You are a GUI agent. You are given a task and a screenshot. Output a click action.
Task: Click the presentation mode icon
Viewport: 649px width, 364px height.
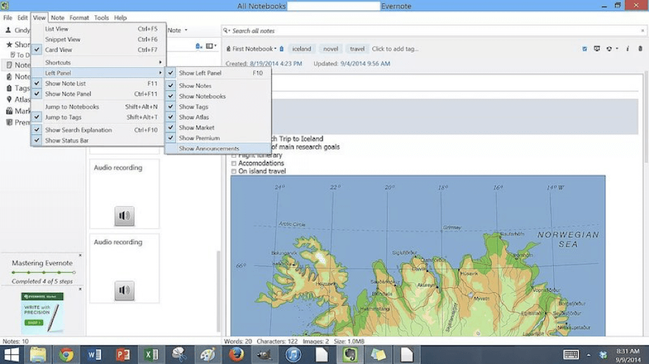click(x=597, y=49)
